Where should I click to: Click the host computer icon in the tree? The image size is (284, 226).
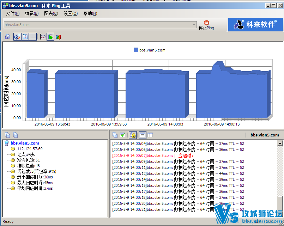7,143
